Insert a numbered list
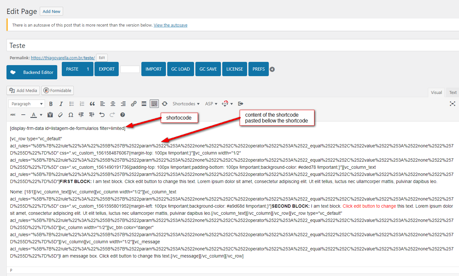 pos(82,104)
